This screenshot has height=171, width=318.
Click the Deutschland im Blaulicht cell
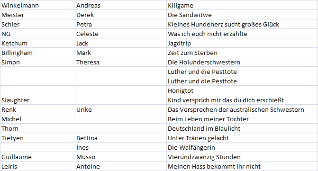pyautogui.click(x=242, y=128)
